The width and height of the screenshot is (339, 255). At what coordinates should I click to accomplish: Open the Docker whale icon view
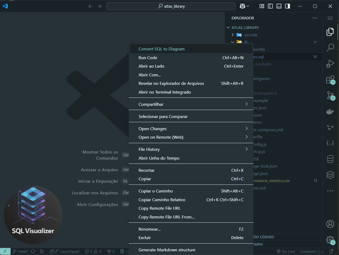pyautogui.click(x=330, y=111)
